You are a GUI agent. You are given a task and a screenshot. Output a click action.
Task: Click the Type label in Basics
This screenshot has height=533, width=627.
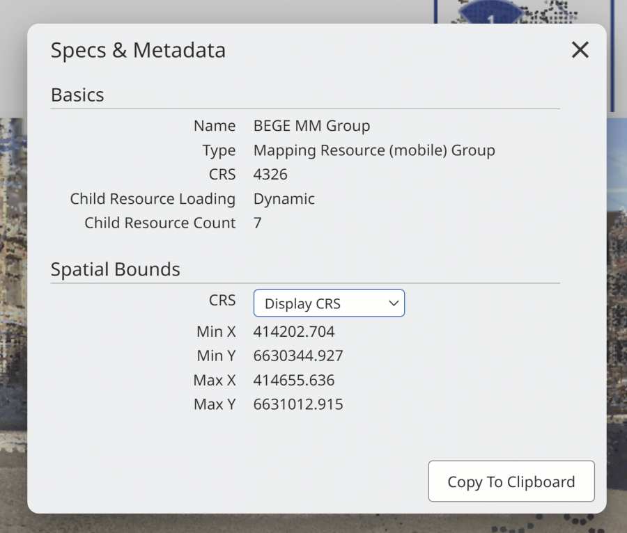tap(219, 150)
